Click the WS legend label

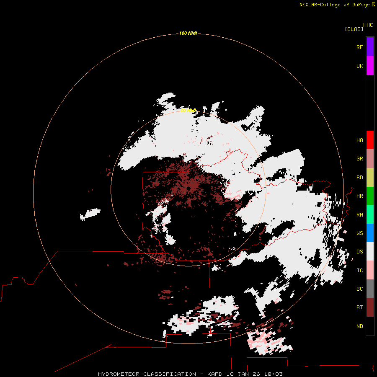[359, 233]
